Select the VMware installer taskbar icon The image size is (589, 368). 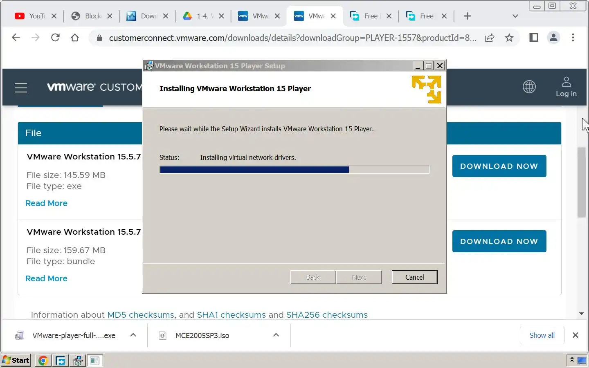point(78,361)
